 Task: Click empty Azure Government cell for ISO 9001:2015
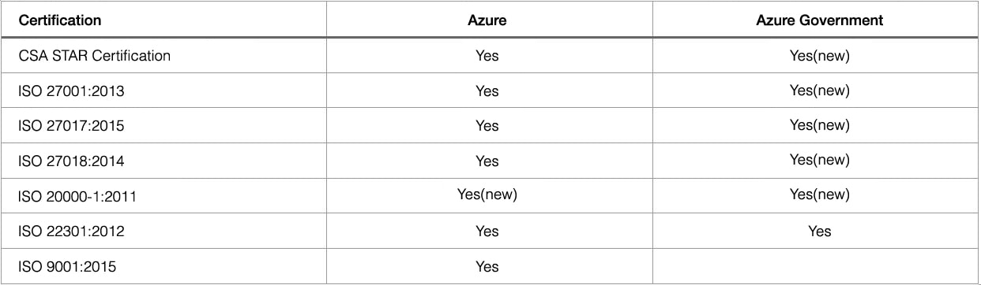[816, 266]
